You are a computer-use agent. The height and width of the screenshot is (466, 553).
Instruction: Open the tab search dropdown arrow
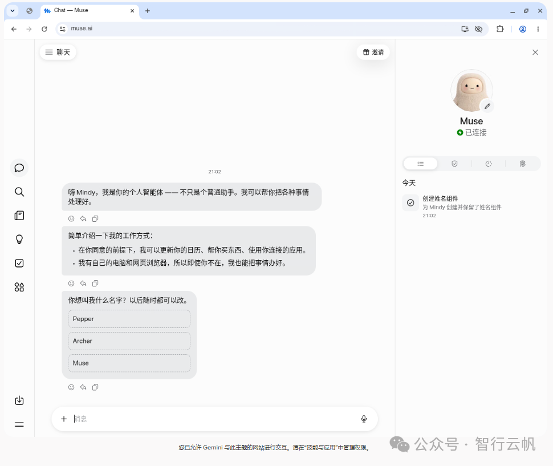[x=13, y=11]
